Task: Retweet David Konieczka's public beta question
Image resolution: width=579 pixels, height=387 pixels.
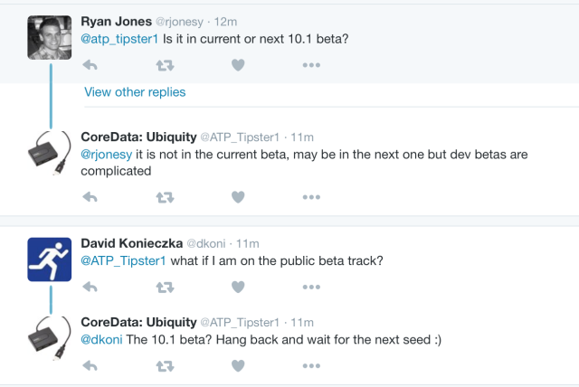Action: point(165,288)
